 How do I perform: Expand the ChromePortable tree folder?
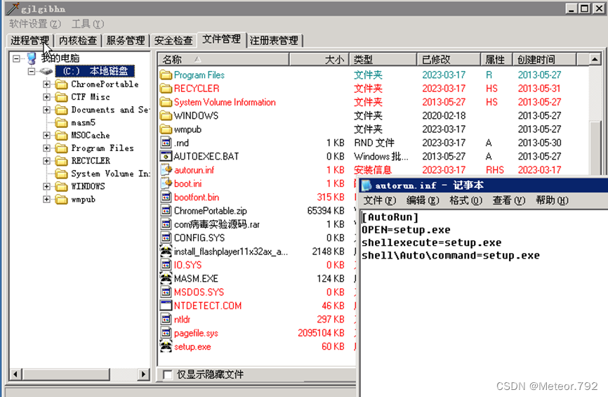(x=46, y=84)
